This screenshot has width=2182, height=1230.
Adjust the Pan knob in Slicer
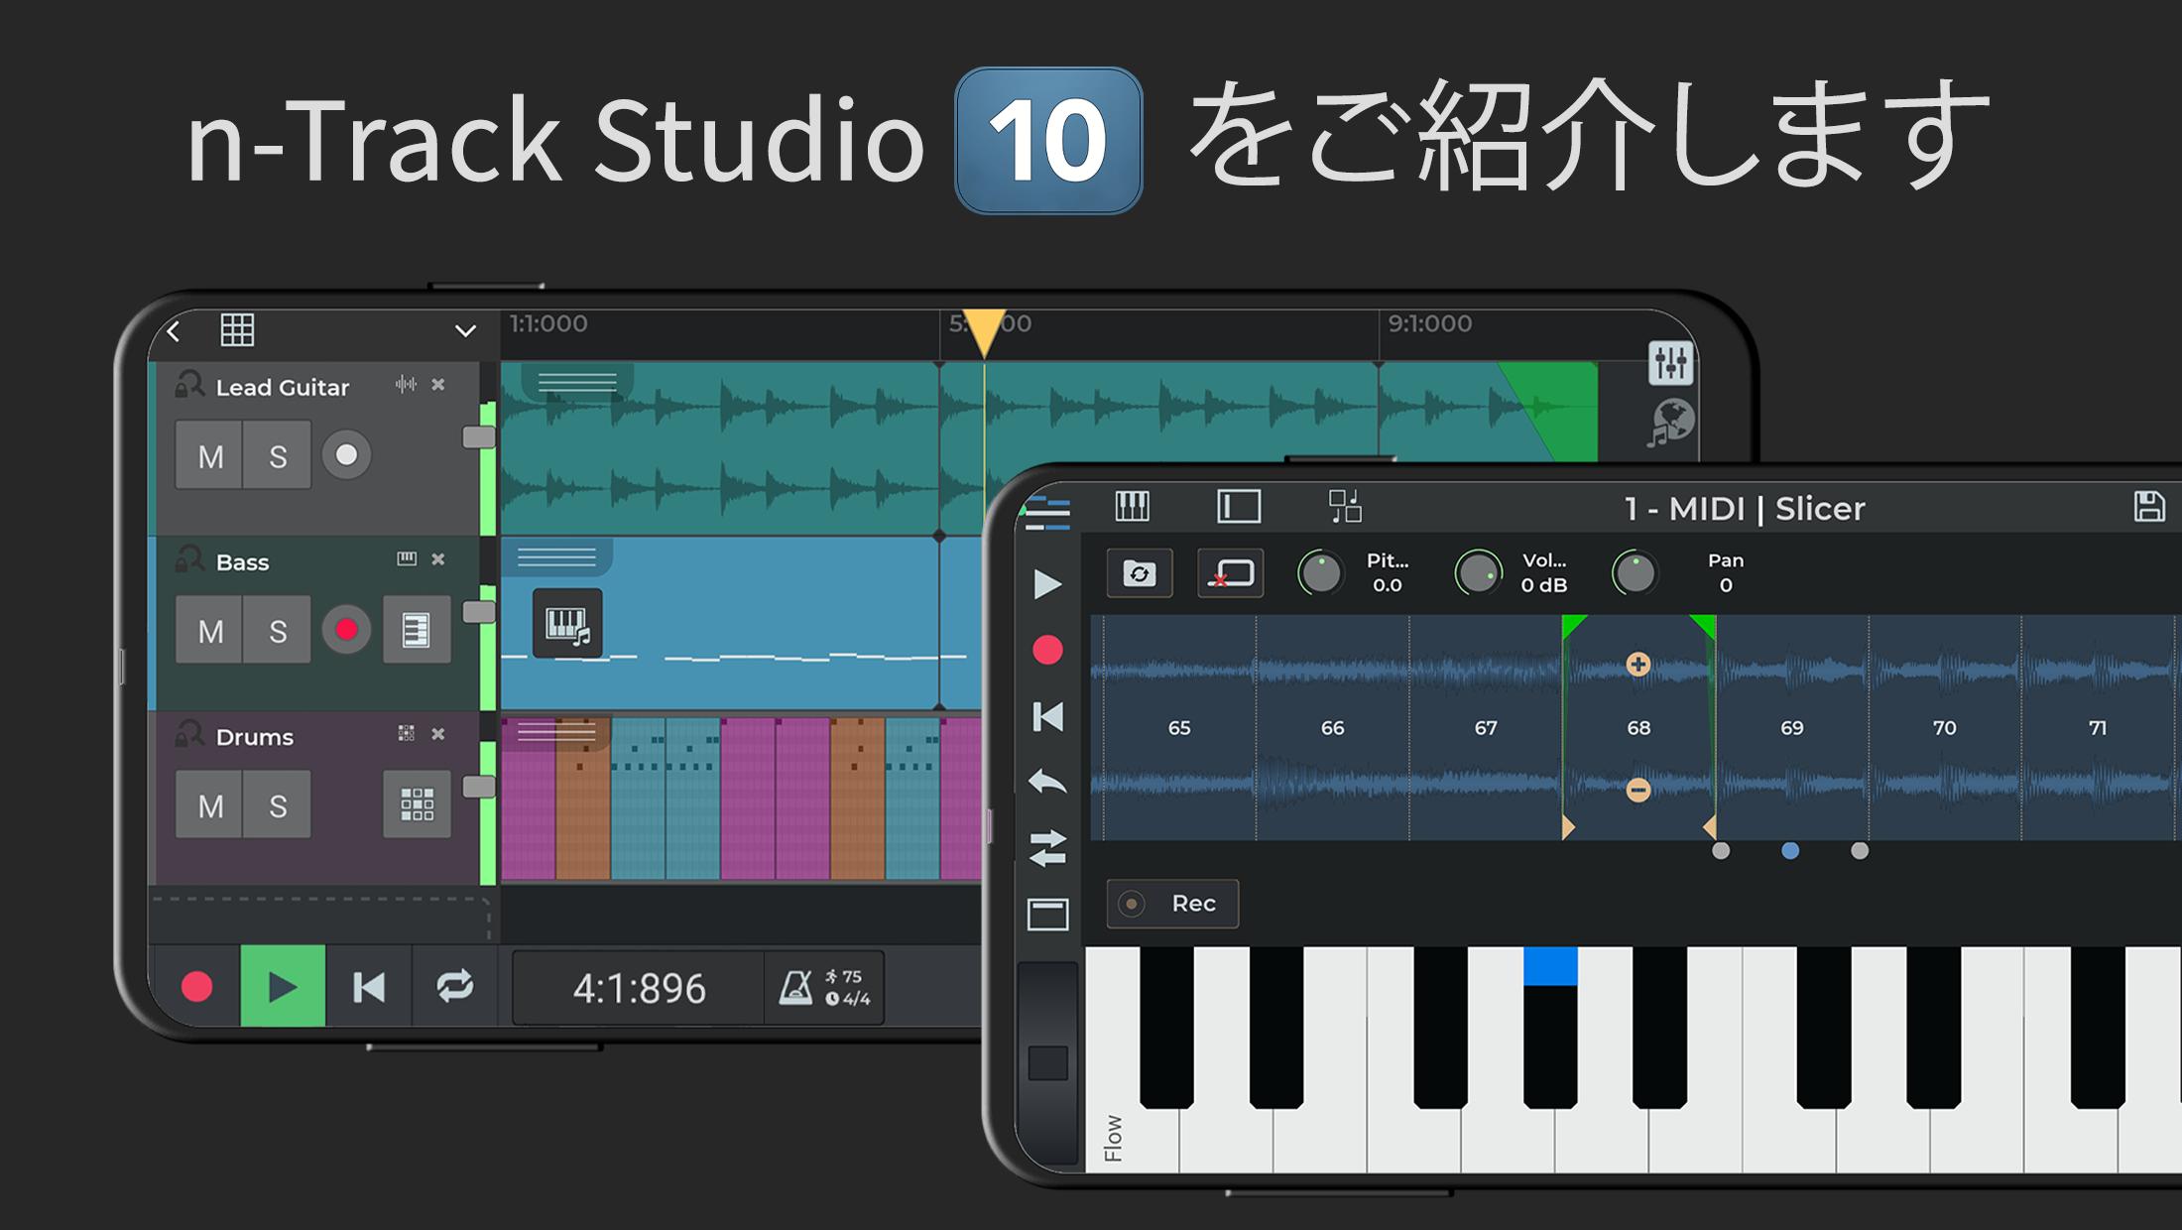(1635, 573)
